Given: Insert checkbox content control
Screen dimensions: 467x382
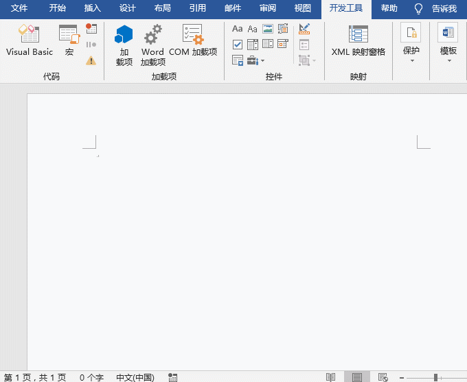Looking at the screenshot, I should pos(238,45).
